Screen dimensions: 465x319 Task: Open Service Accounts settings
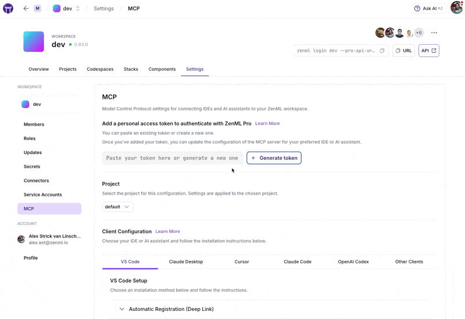pos(42,195)
